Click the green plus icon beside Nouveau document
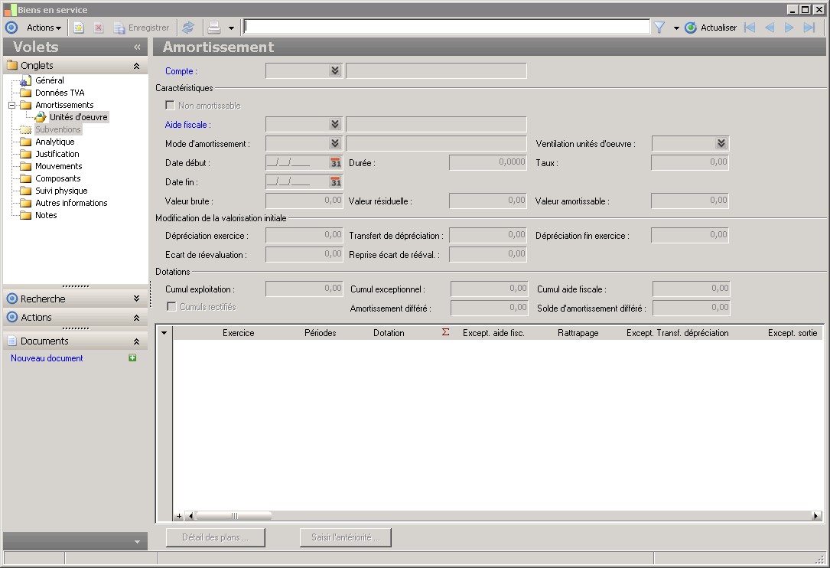The width and height of the screenshot is (830, 568). (132, 358)
